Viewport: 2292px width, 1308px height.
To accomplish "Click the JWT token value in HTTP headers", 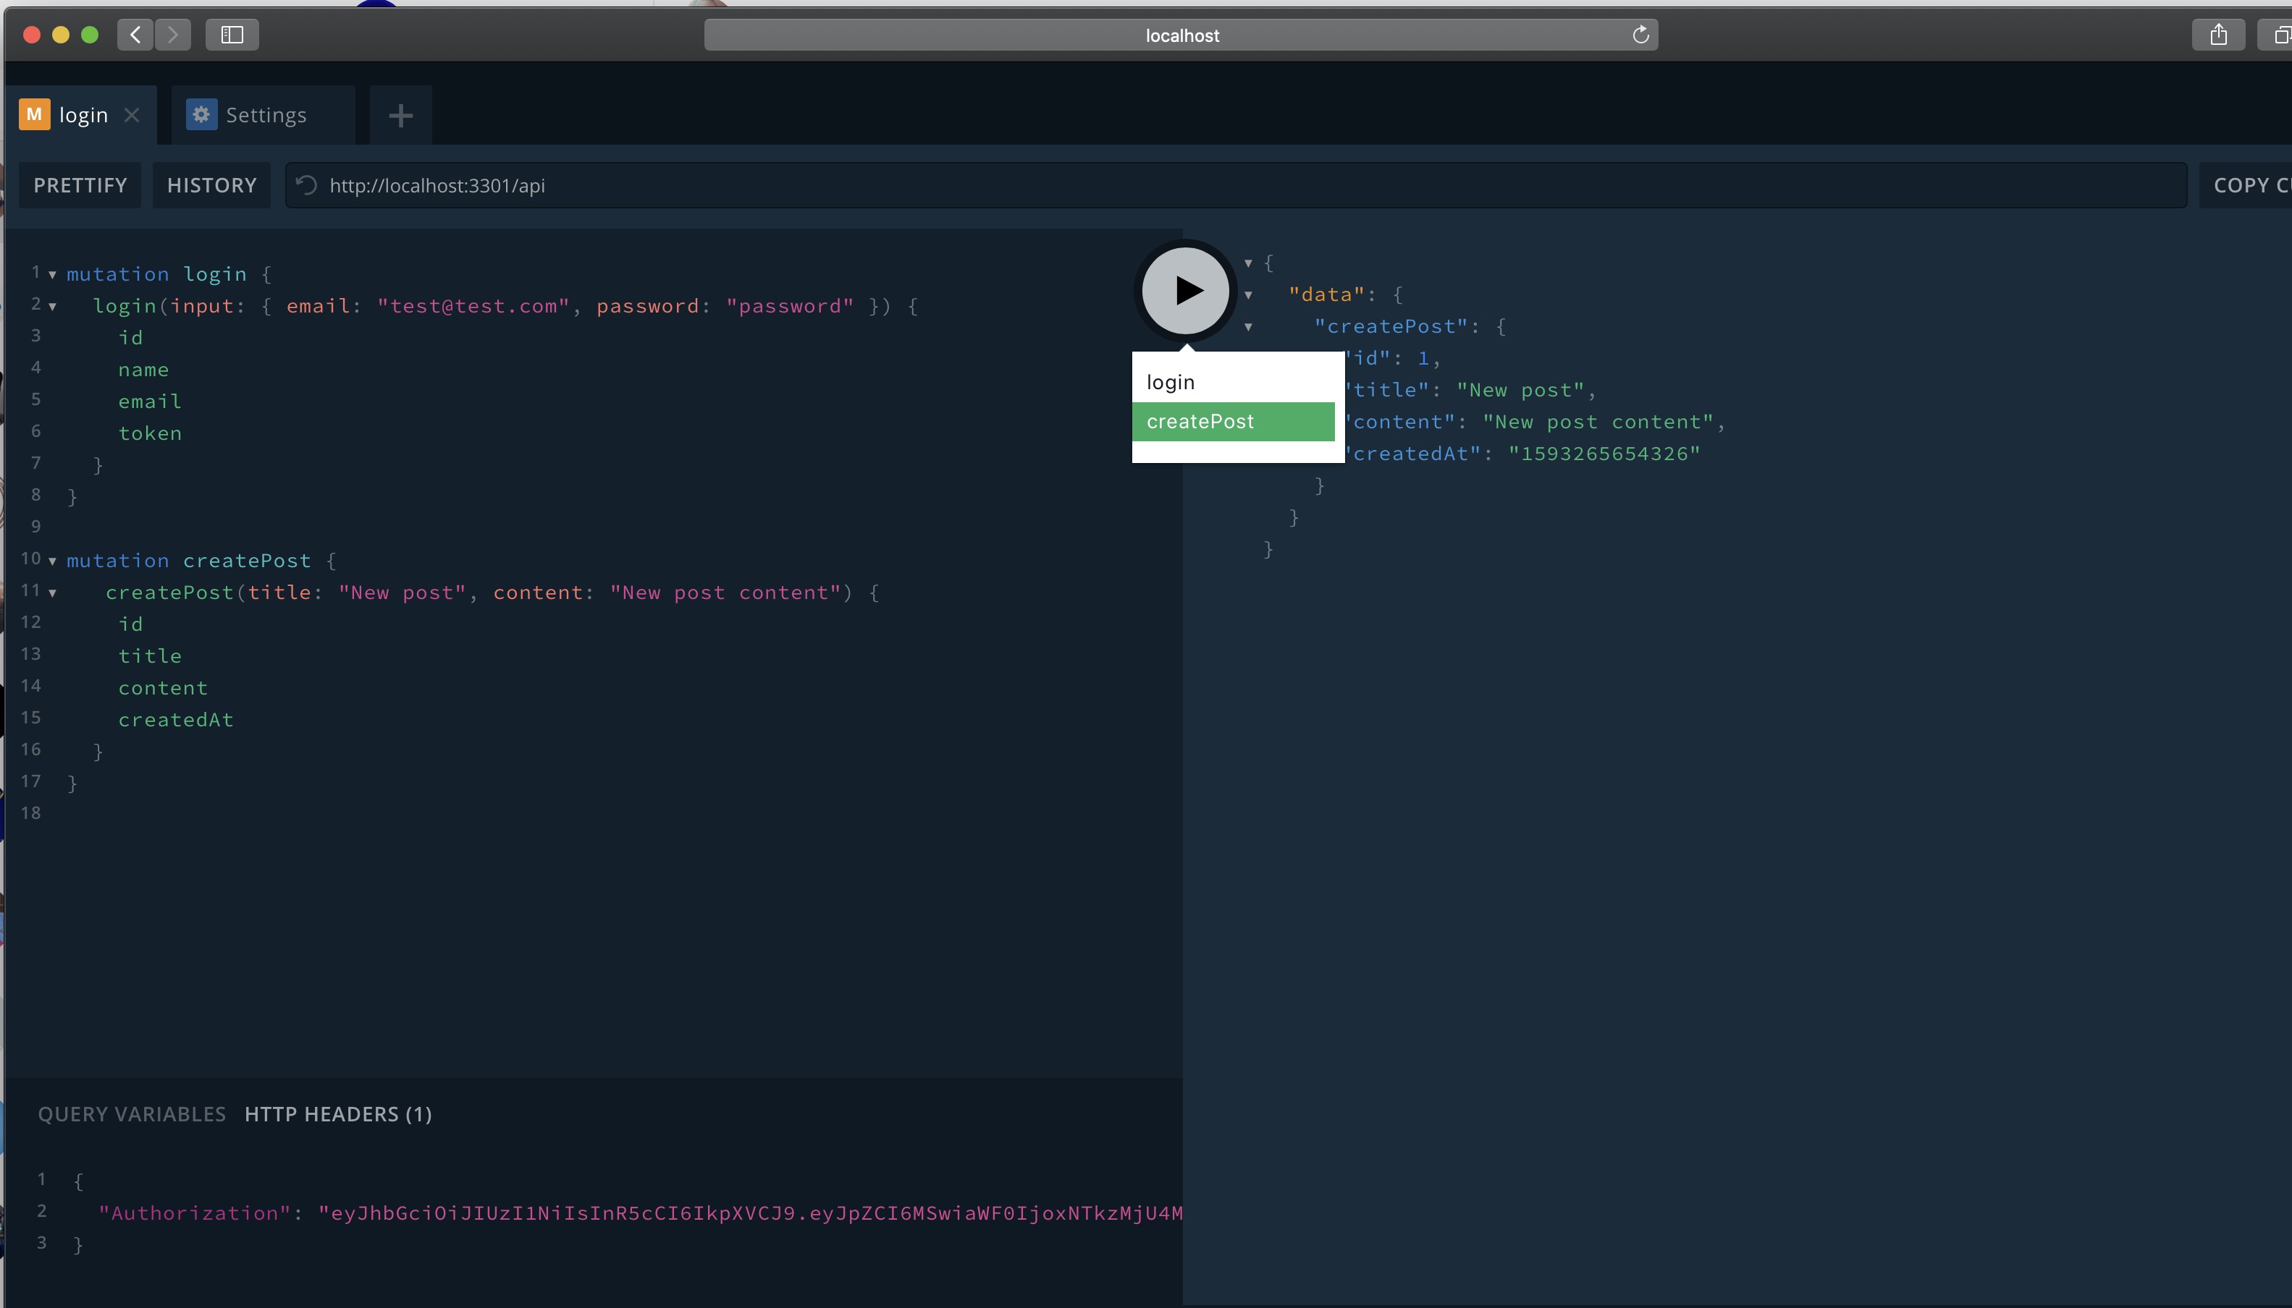I will [751, 1213].
